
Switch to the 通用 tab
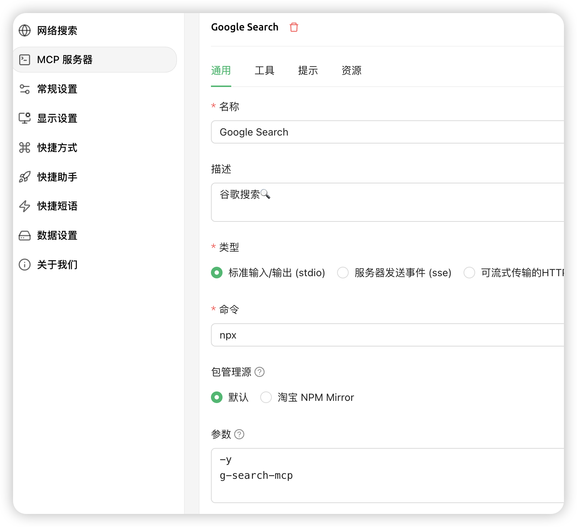click(x=221, y=70)
